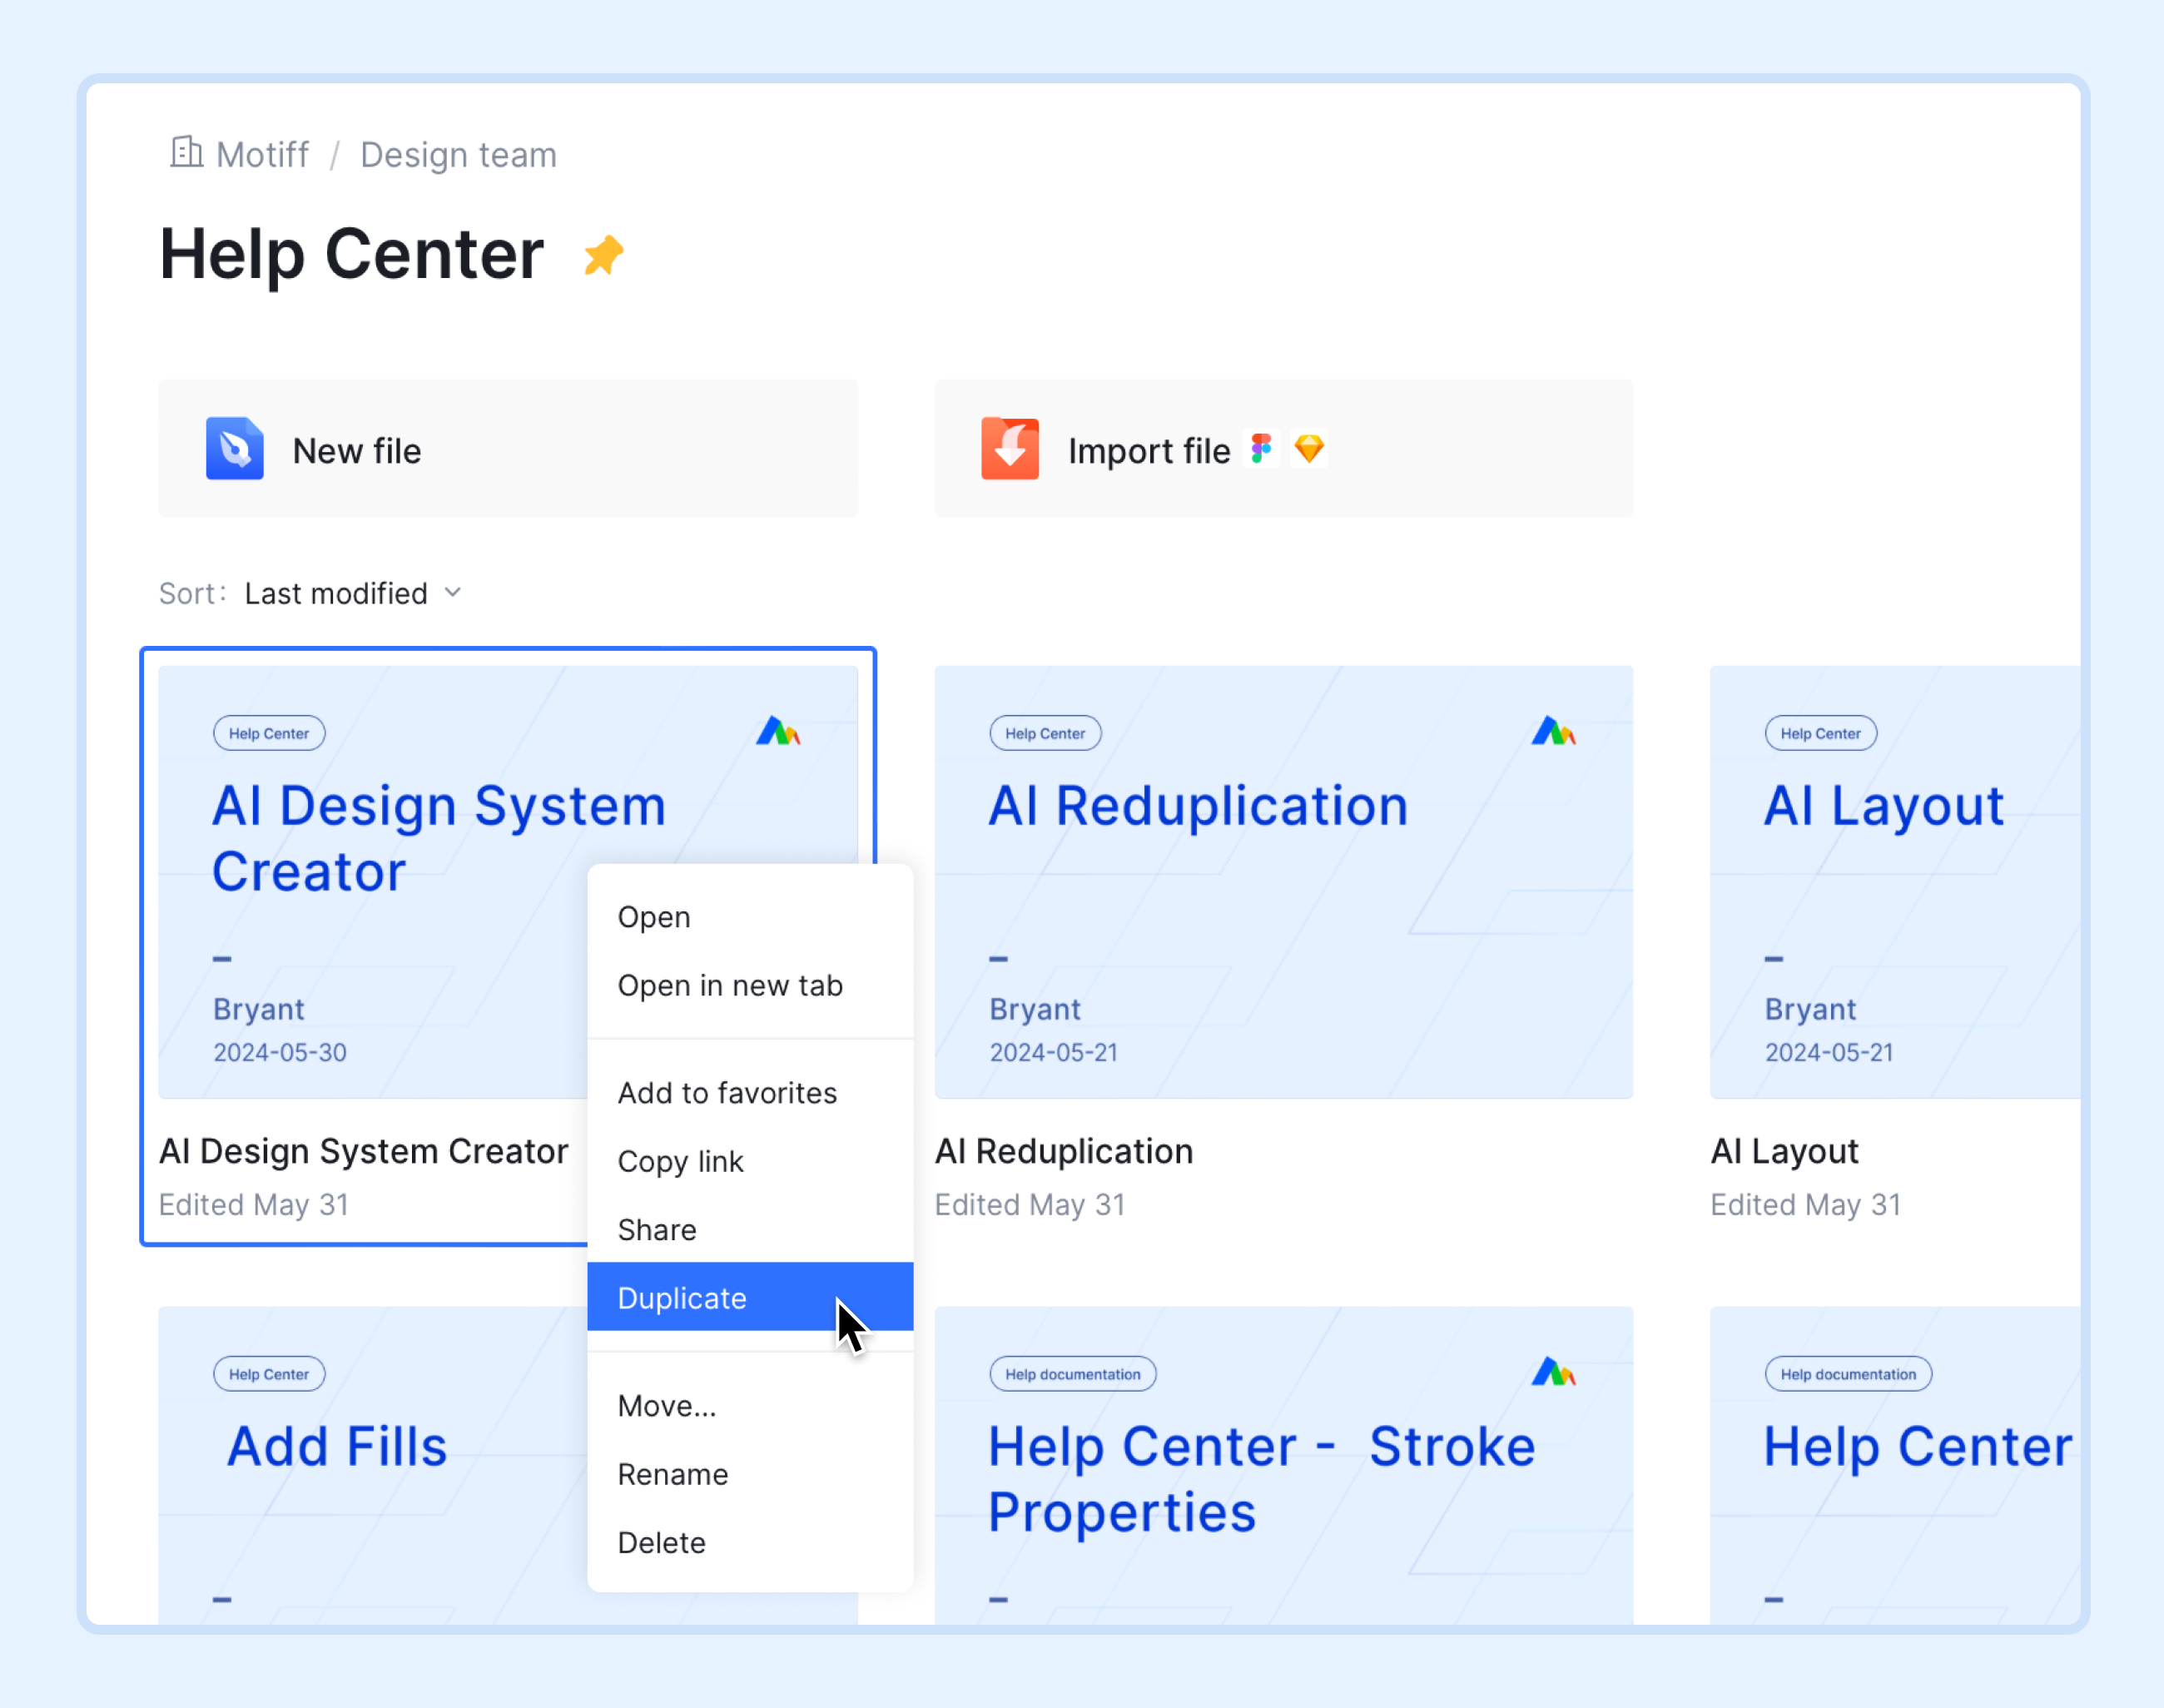
Task: Click the blue New file pen icon
Action: [235, 449]
